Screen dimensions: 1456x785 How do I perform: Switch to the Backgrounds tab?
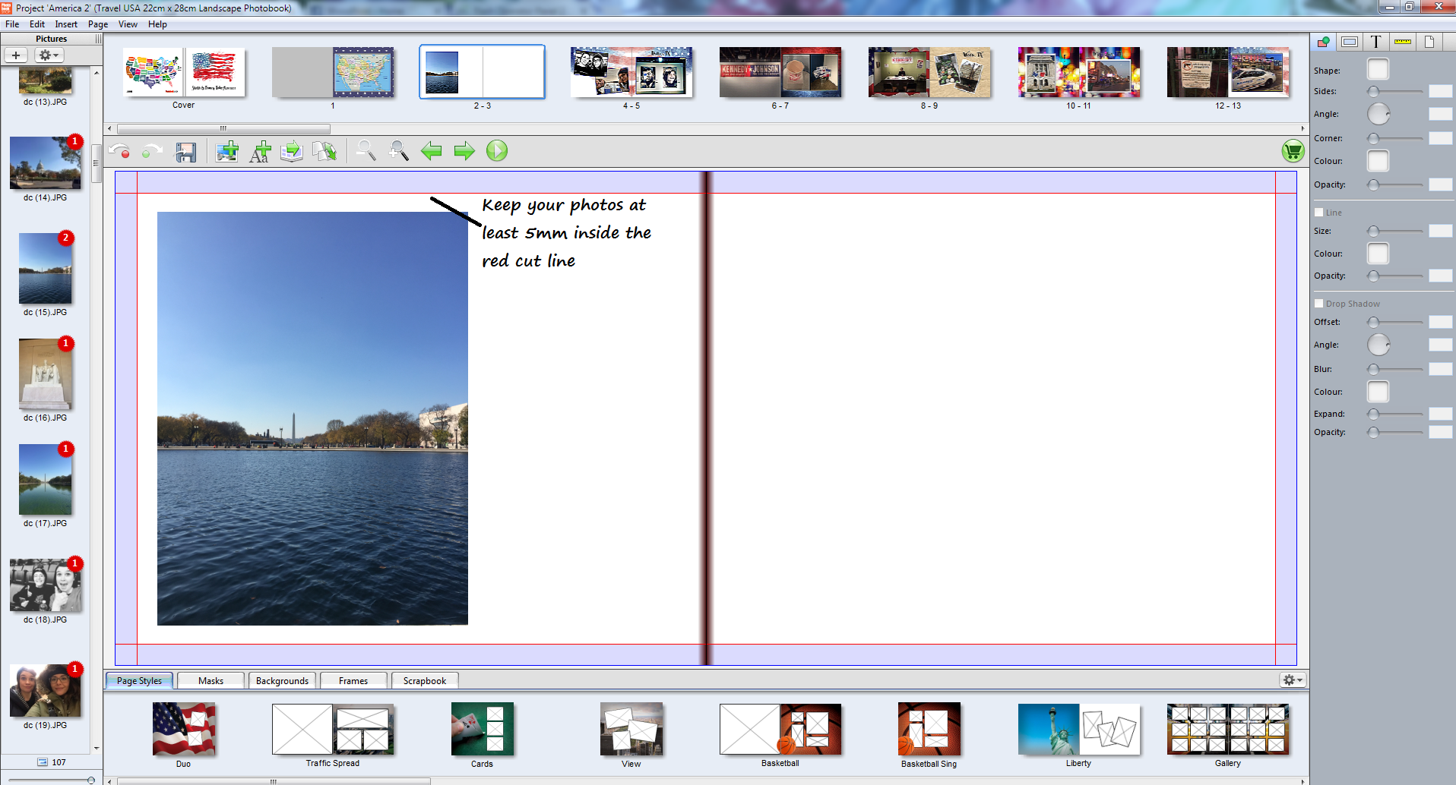(x=282, y=681)
